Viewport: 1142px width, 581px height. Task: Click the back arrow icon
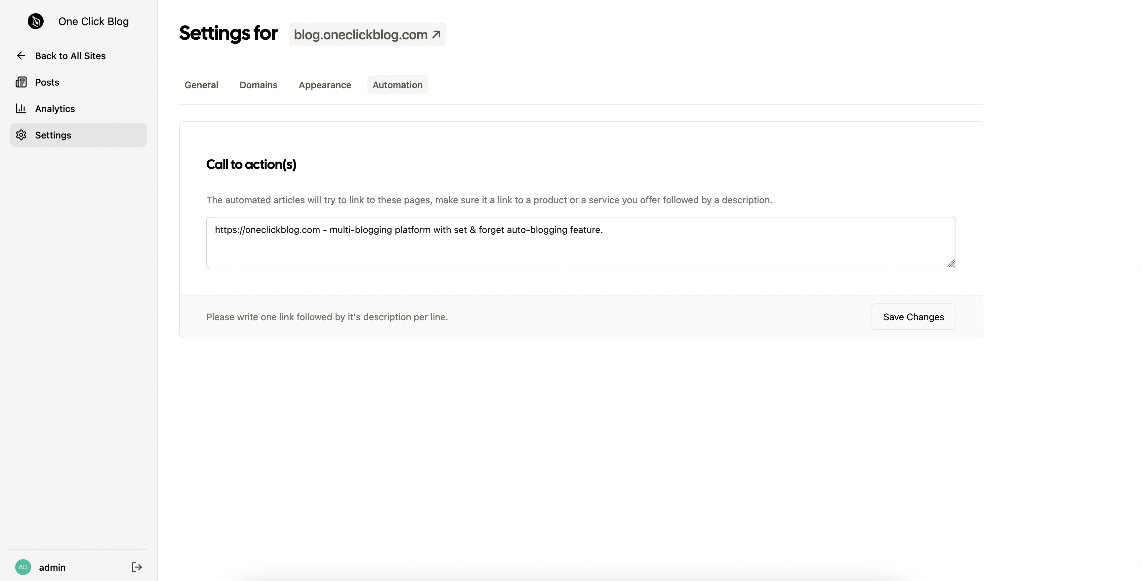[x=21, y=56]
